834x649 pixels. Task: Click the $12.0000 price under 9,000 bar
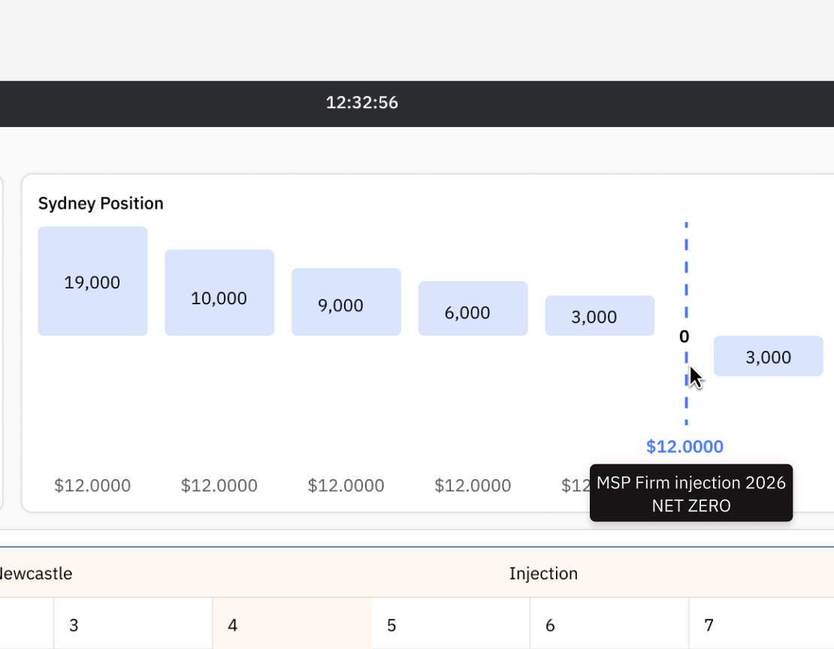(x=346, y=486)
